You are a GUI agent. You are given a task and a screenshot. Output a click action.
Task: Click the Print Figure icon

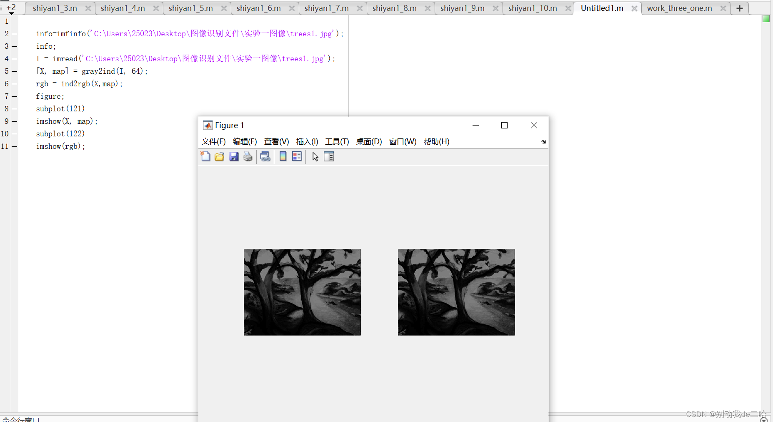click(248, 156)
